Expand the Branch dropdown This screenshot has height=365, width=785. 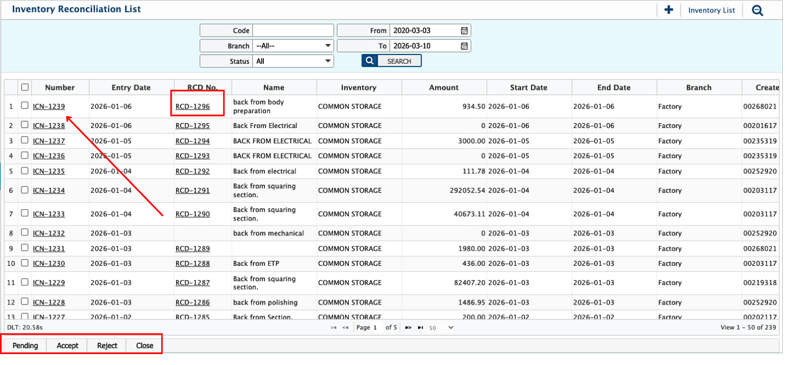click(x=293, y=46)
